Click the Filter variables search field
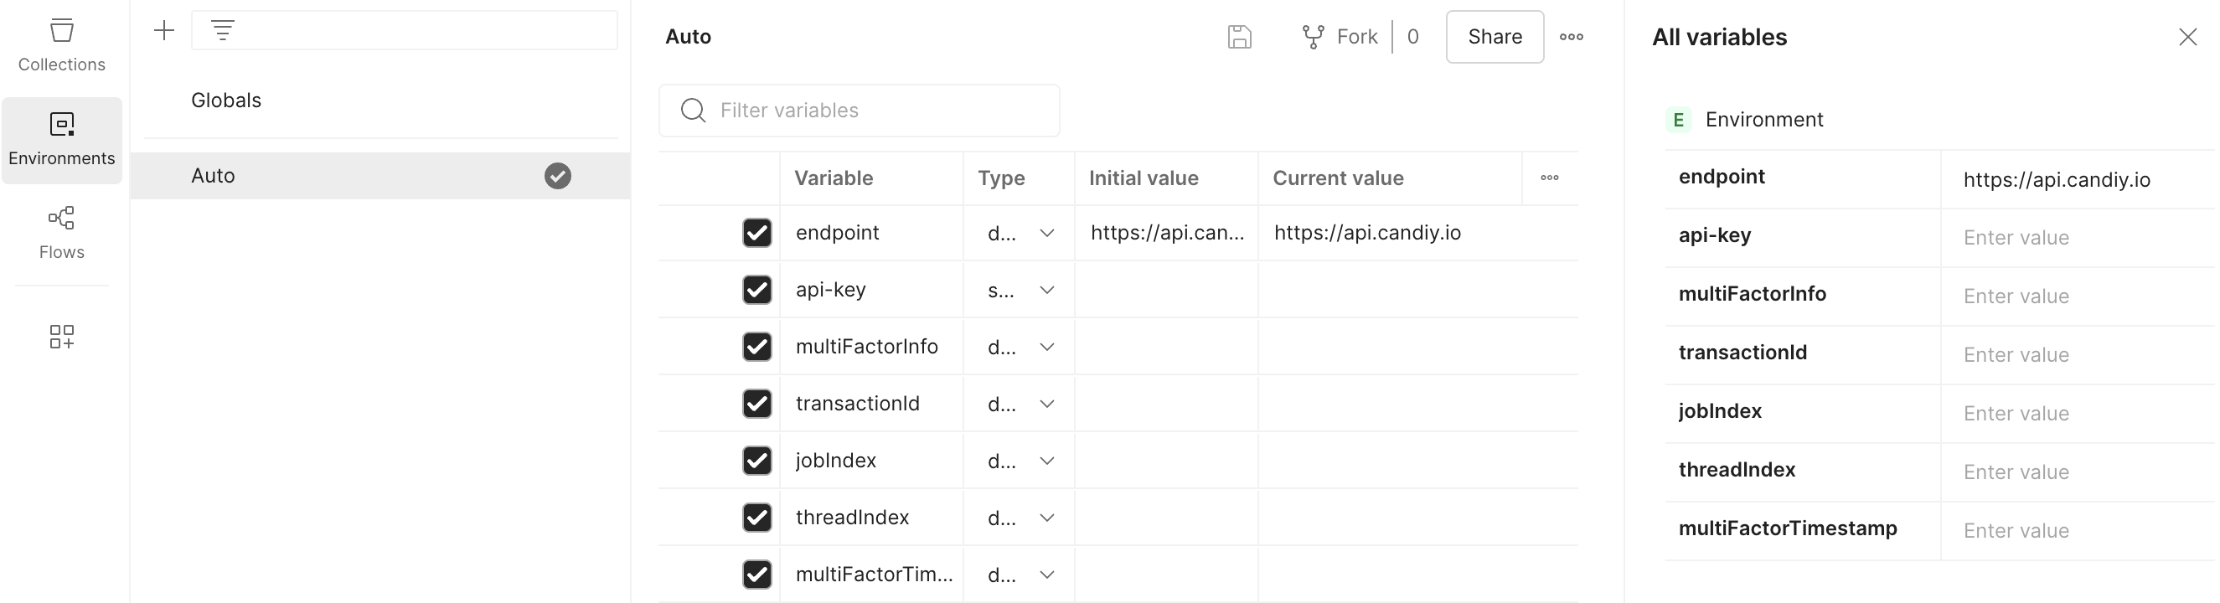 860,111
